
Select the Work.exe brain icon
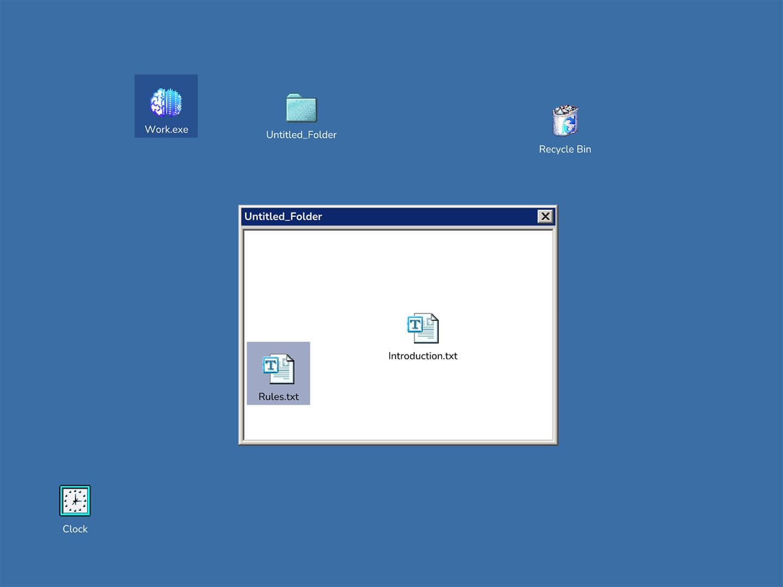point(166,103)
